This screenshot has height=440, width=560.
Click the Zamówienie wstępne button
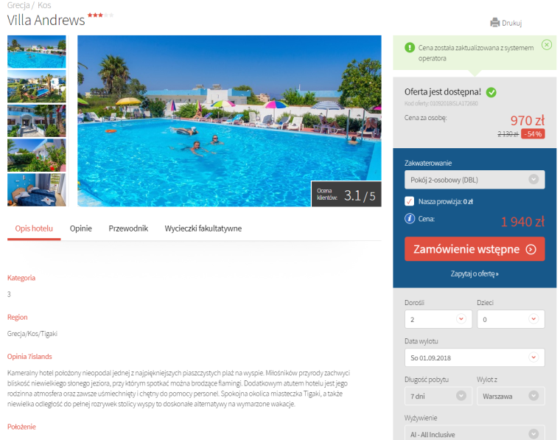(x=475, y=249)
